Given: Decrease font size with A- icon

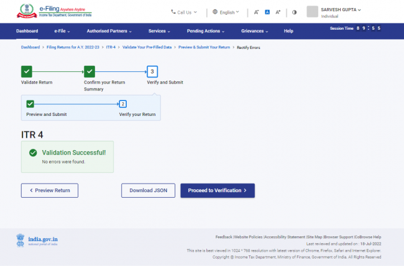Looking at the screenshot, I should [256, 12].
